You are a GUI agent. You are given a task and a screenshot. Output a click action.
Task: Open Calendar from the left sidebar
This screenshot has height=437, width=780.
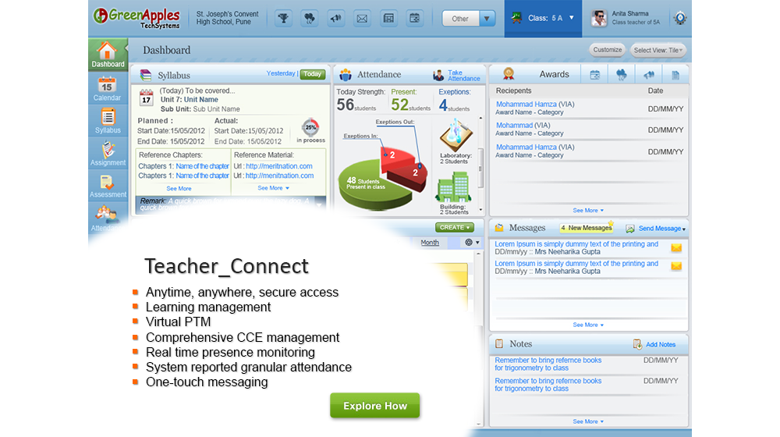coord(107,89)
